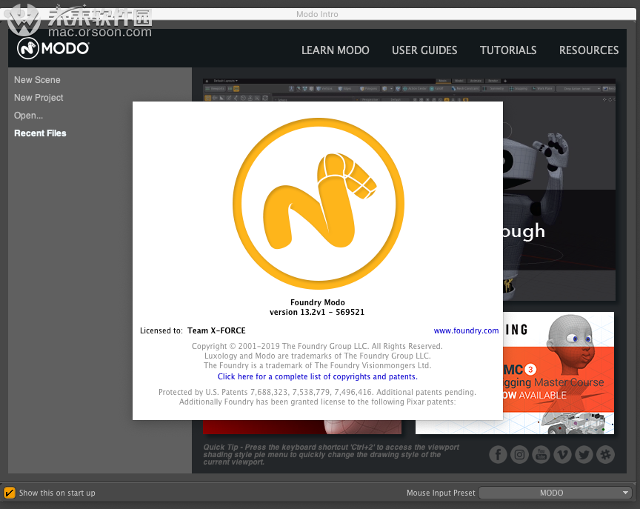Open the YouTube social icon
Viewport: 640px width, 509px height.
click(x=541, y=454)
